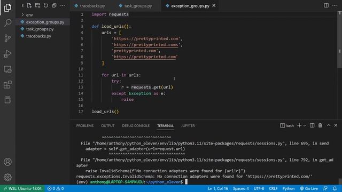Click the feedback icon in status bar

tap(325, 188)
